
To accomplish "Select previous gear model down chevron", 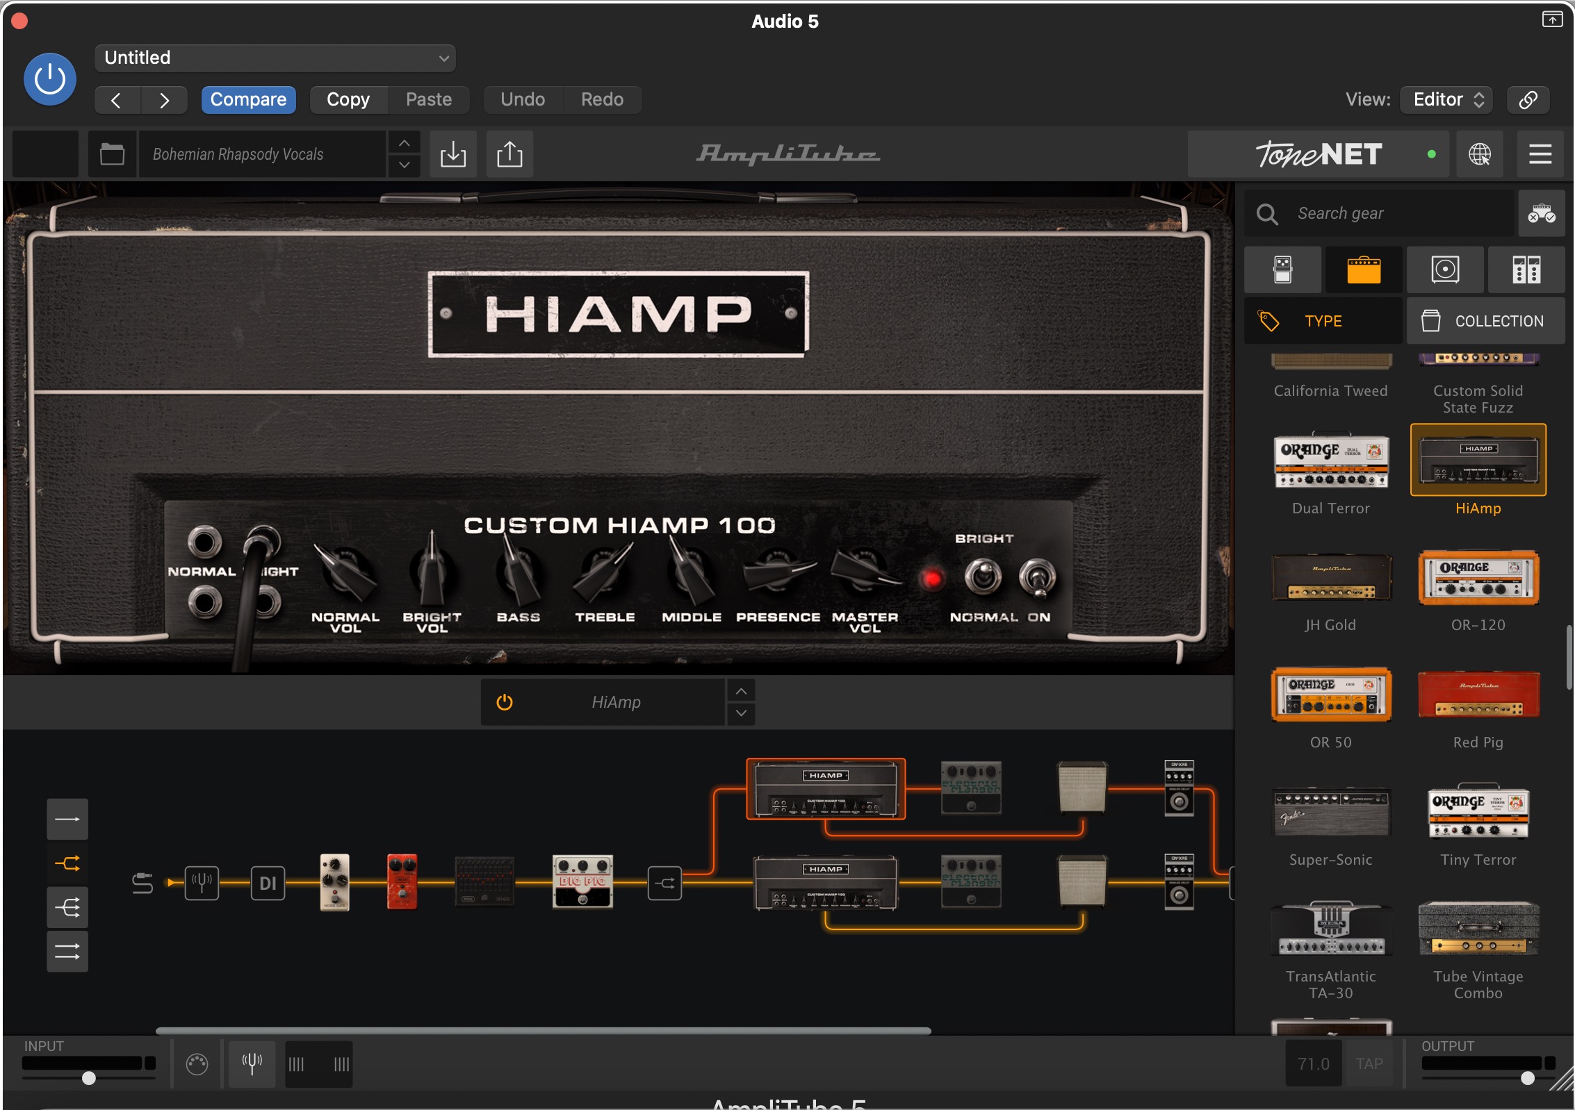I will pos(741,713).
